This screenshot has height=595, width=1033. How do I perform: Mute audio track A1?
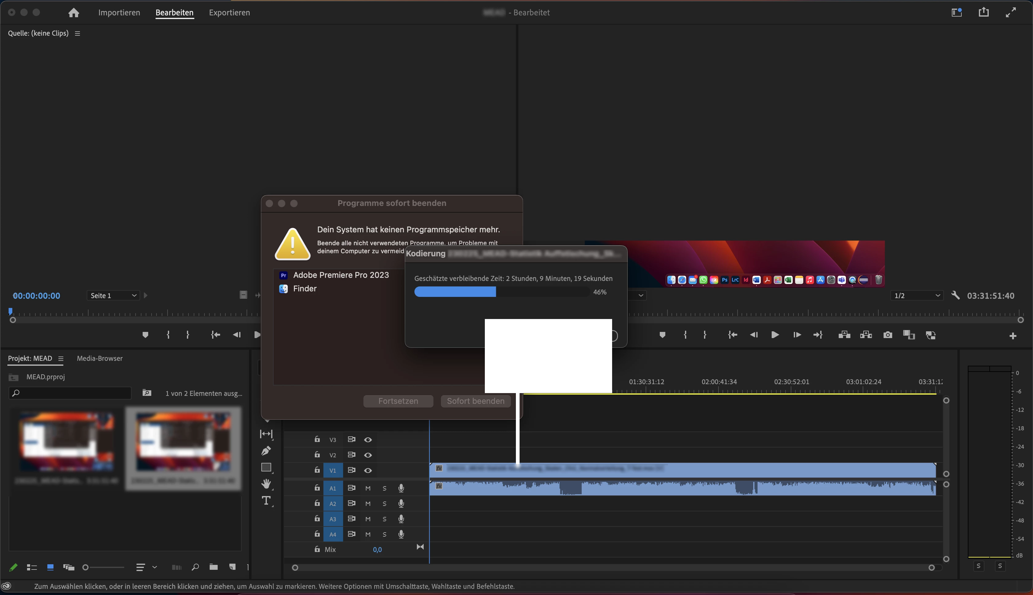pos(368,488)
